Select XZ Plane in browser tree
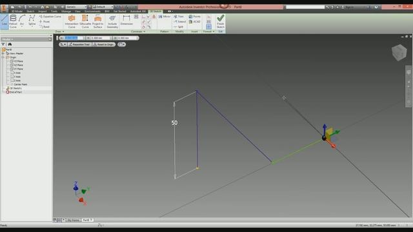Screen dimensions: 413x232 coord(17,65)
